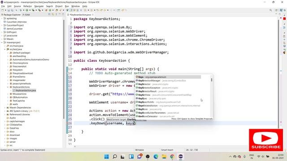Collapse the src/test/java folder node
This screenshot has height=161, width=287.
[x=5, y=49]
